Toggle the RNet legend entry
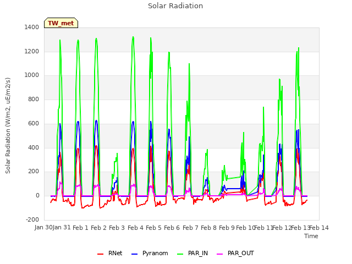Viewport: 352px width, 264px height. (x=110, y=254)
